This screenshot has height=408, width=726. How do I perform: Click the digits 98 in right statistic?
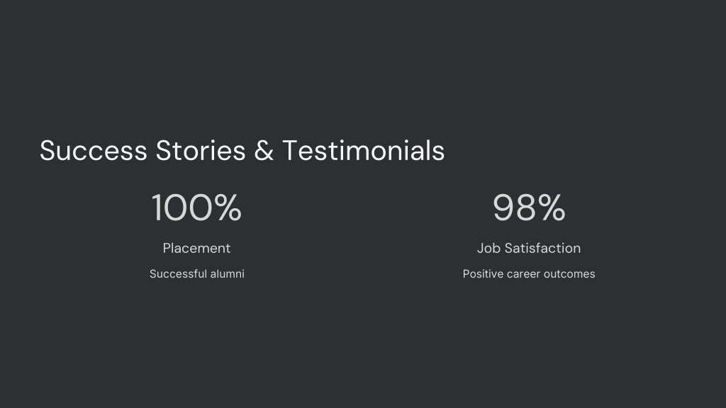click(515, 208)
